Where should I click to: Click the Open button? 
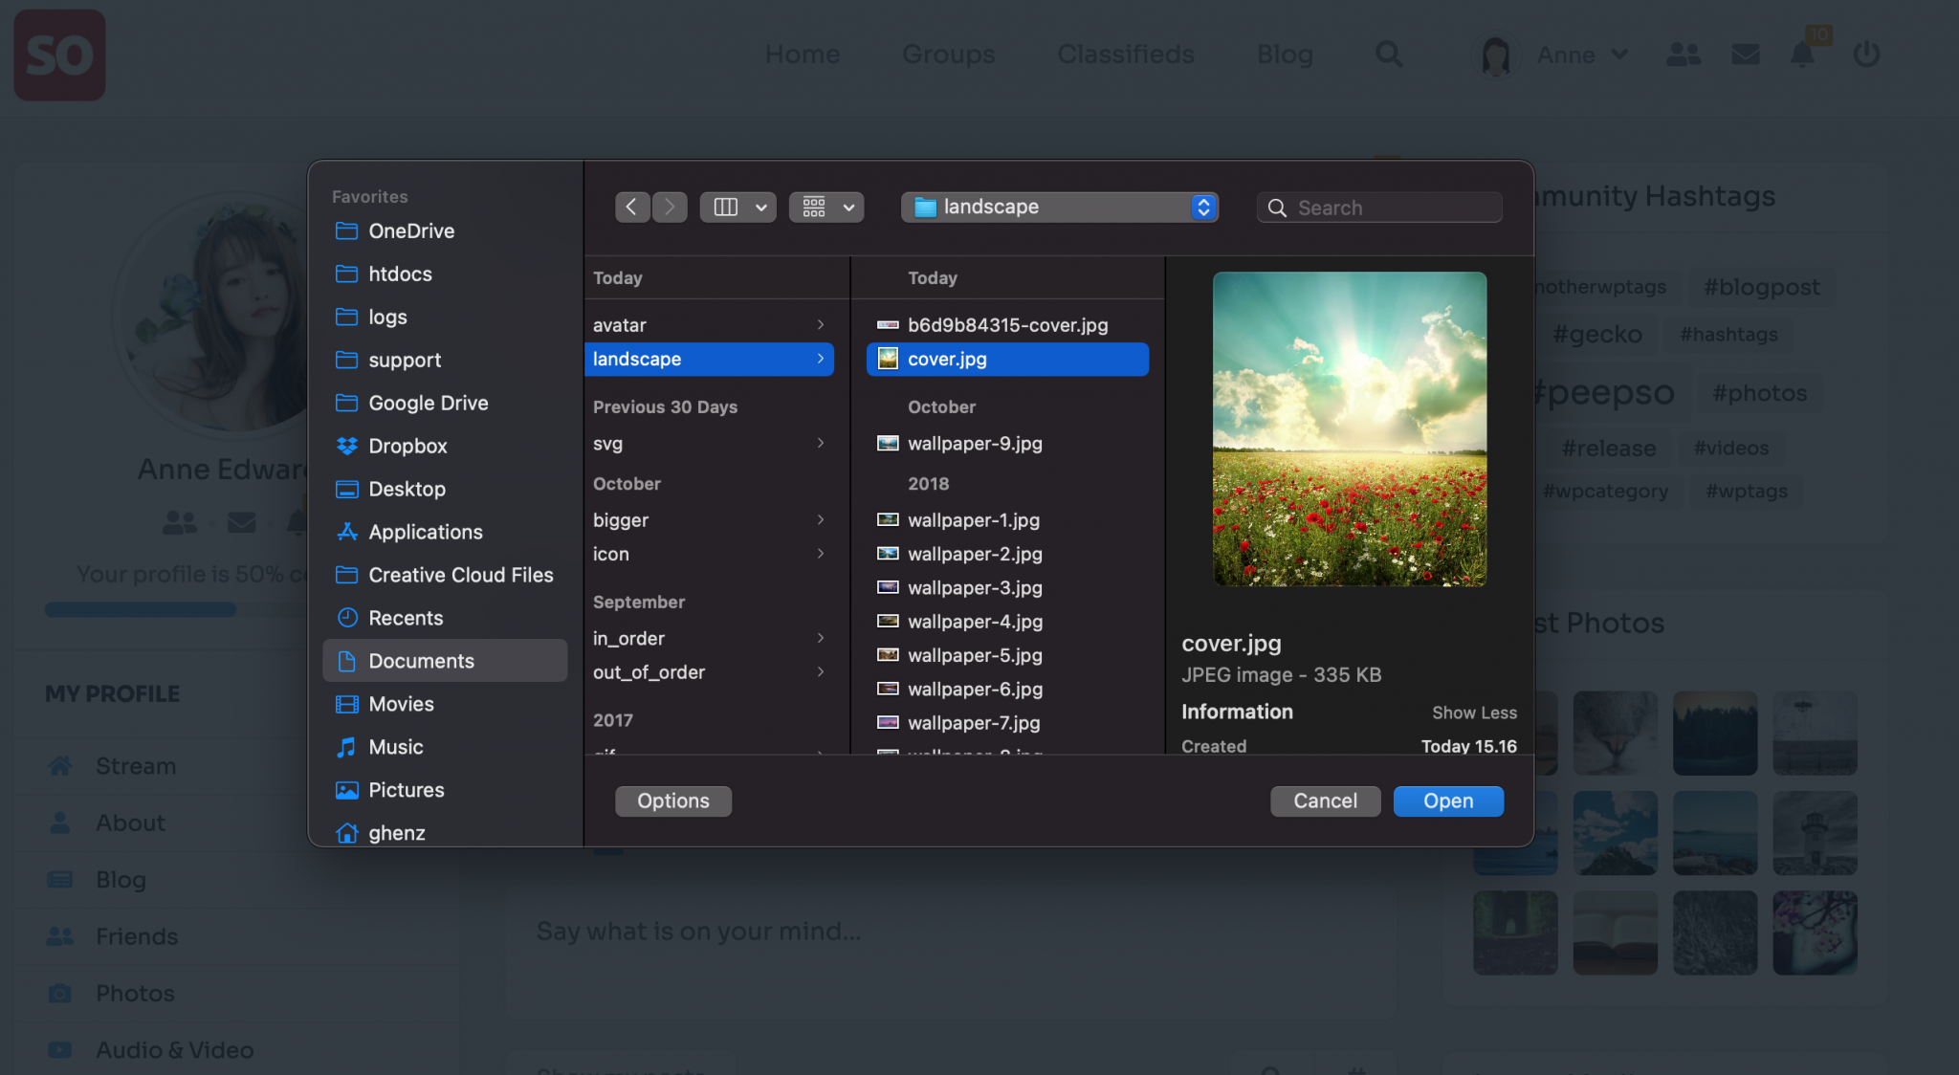pyautogui.click(x=1447, y=801)
